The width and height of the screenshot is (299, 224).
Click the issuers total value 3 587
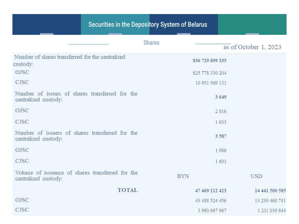(221, 136)
